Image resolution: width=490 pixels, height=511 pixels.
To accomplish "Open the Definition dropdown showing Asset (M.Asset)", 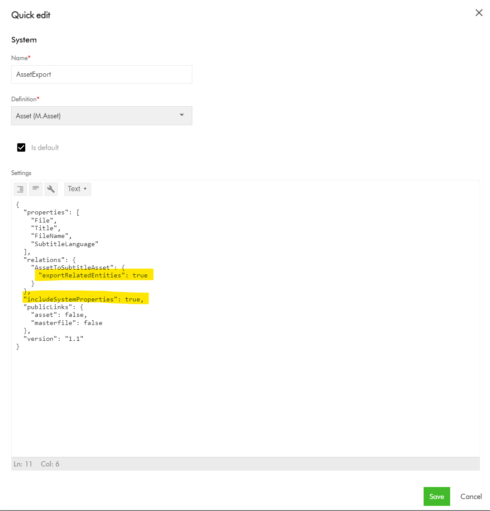I will point(102,116).
